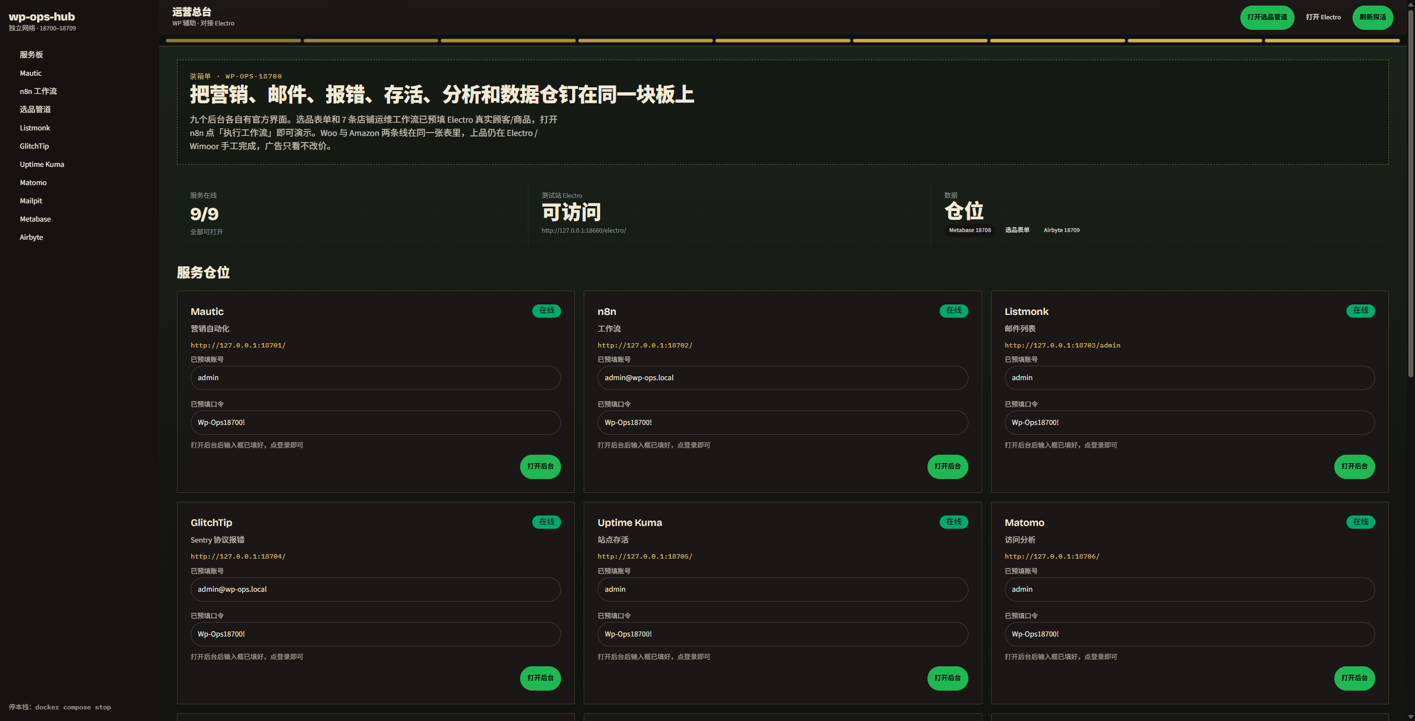Click the Uptime Kuma account input field

click(783, 590)
